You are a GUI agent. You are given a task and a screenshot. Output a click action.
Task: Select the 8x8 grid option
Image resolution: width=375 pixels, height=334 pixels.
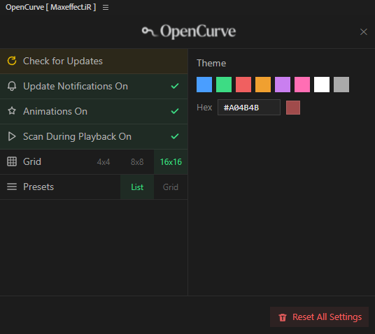tap(137, 162)
